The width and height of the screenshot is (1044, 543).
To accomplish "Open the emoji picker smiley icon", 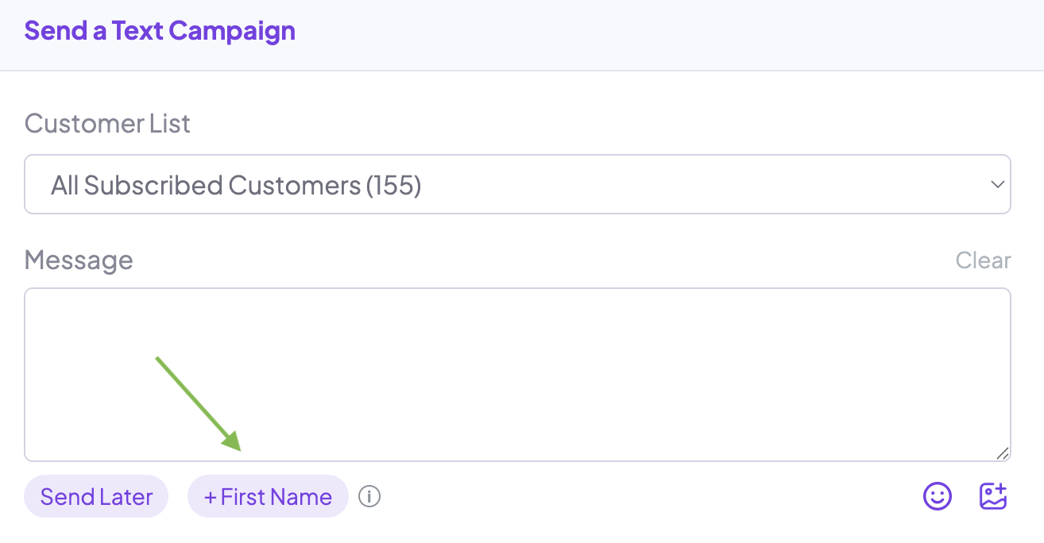I will coord(938,497).
